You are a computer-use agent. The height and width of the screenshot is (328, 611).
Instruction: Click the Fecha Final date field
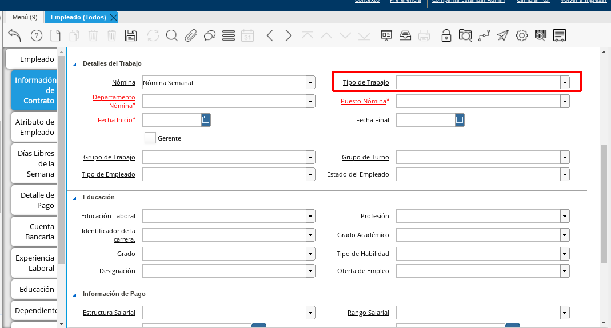(425, 120)
